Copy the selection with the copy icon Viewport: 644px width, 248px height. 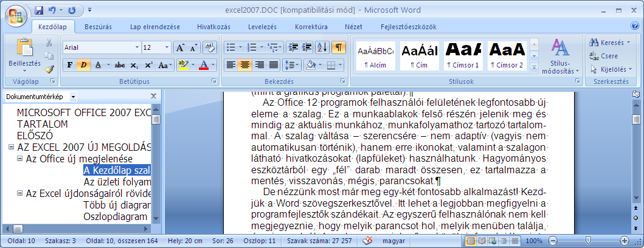[49, 55]
